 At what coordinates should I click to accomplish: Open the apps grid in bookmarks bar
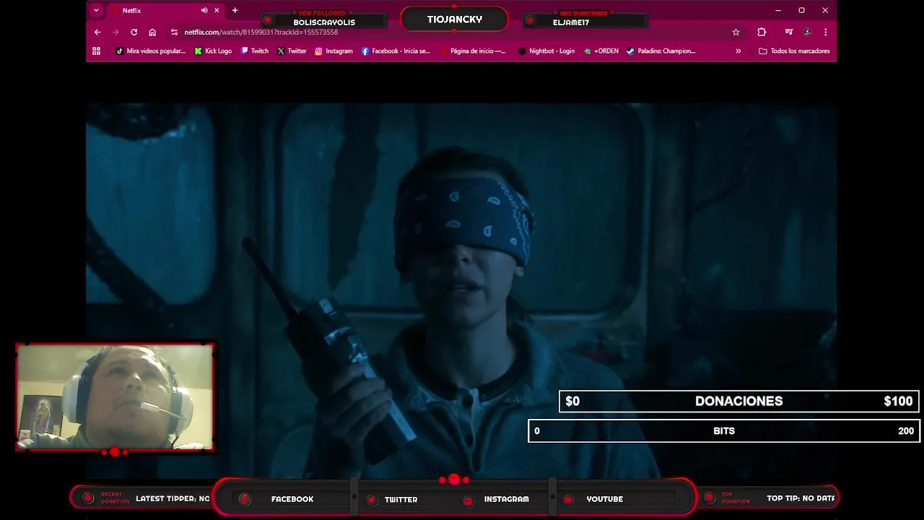96,51
